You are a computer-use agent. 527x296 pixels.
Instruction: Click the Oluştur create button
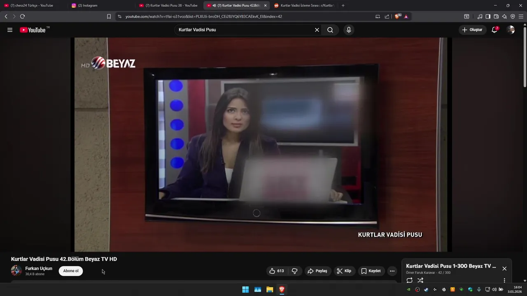[x=473, y=30]
